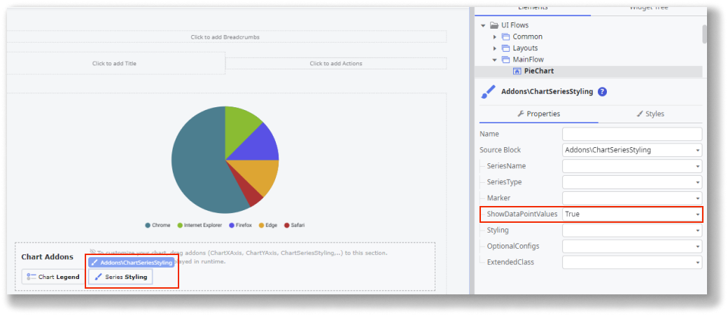Click the PieChart screen icon
Viewport: 728px width, 316px height.
click(517, 71)
